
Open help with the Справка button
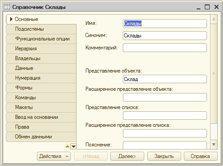pos(201,156)
